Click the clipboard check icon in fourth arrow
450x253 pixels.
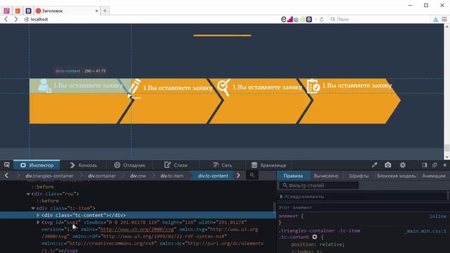click(x=313, y=86)
